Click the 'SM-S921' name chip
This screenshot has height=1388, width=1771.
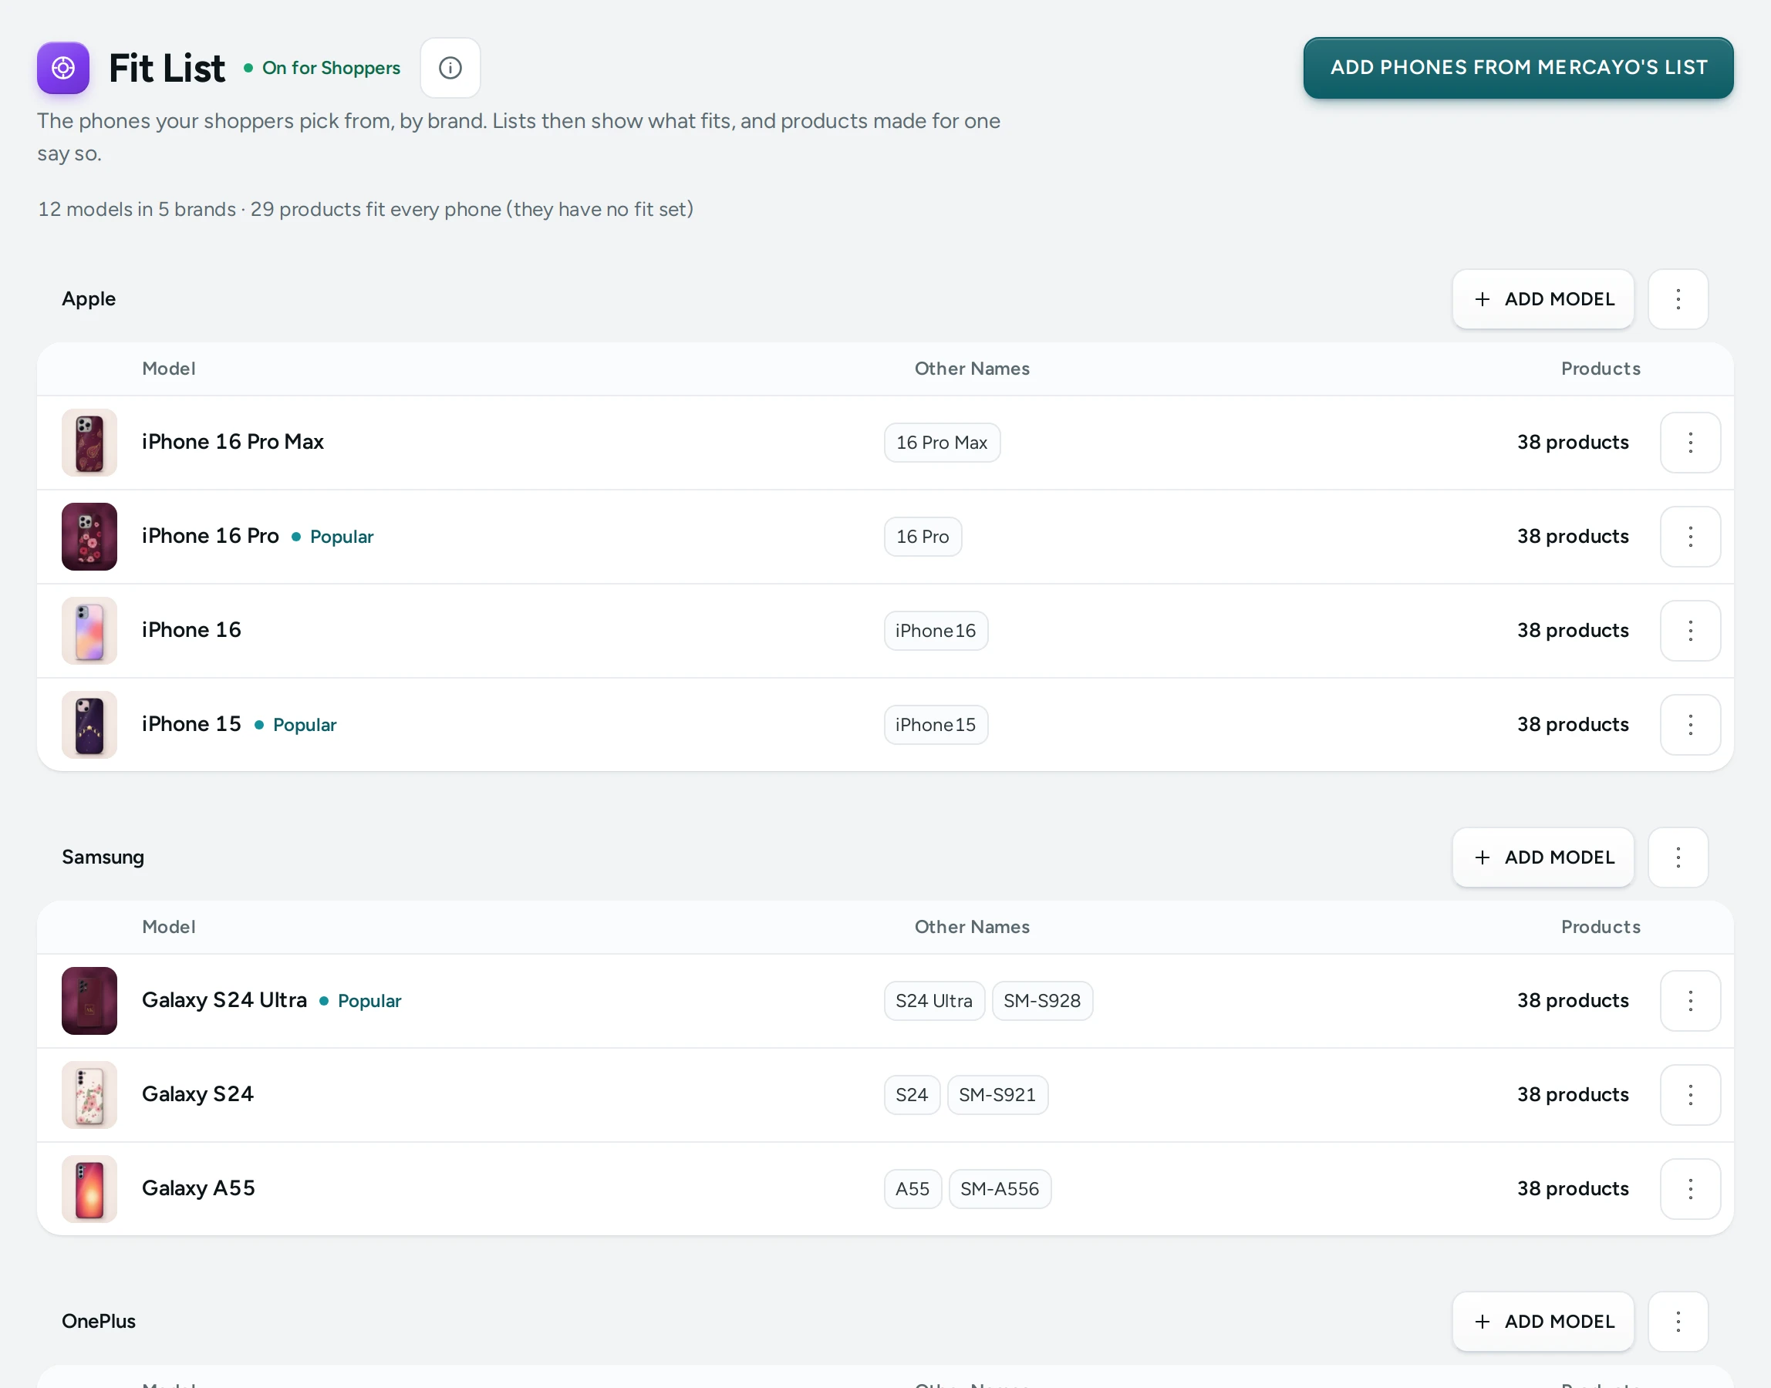pyautogui.click(x=997, y=1095)
